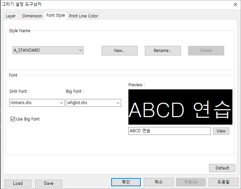Expand the SHX Font romans.shx dropdown

[x=37, y=103]
